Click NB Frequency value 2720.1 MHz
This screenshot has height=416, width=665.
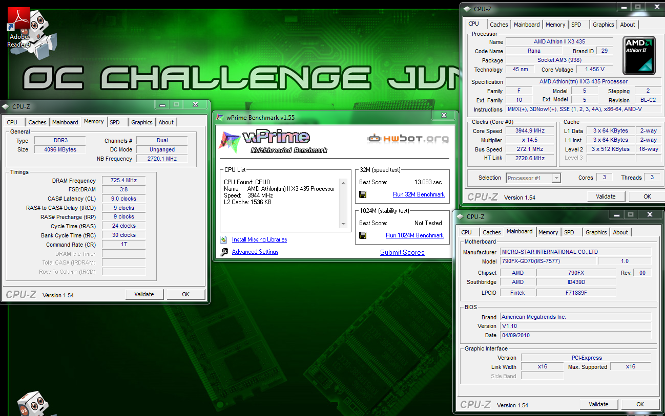[162, 159]
